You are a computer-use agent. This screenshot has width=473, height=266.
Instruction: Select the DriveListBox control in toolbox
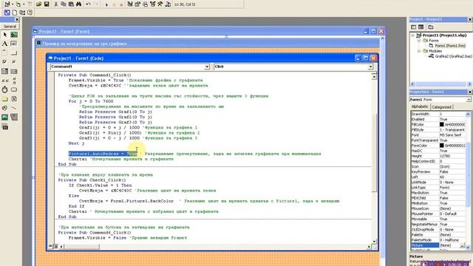14,89
